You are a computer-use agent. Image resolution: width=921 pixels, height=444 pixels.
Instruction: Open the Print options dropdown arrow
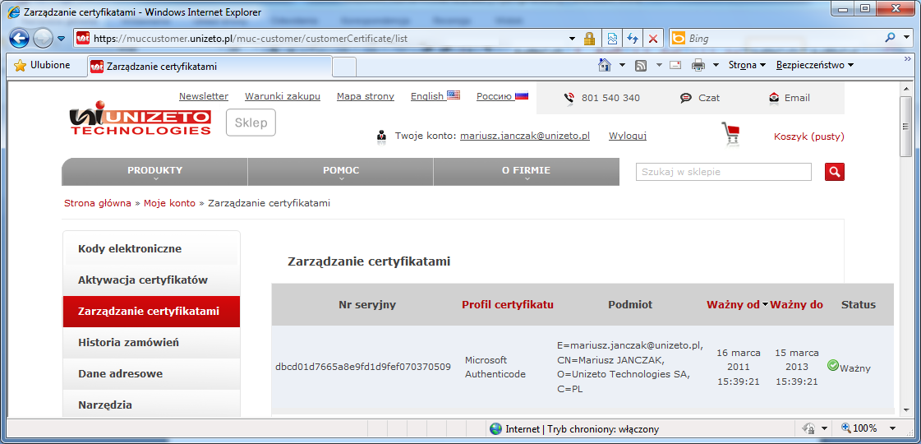pyautogui.click(x=716, y=65)
